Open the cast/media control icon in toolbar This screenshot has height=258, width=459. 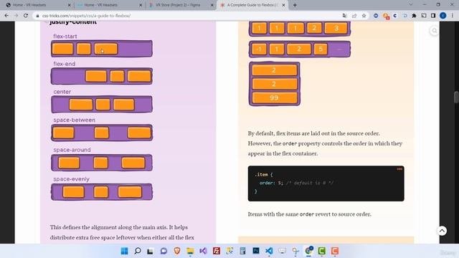424,16
